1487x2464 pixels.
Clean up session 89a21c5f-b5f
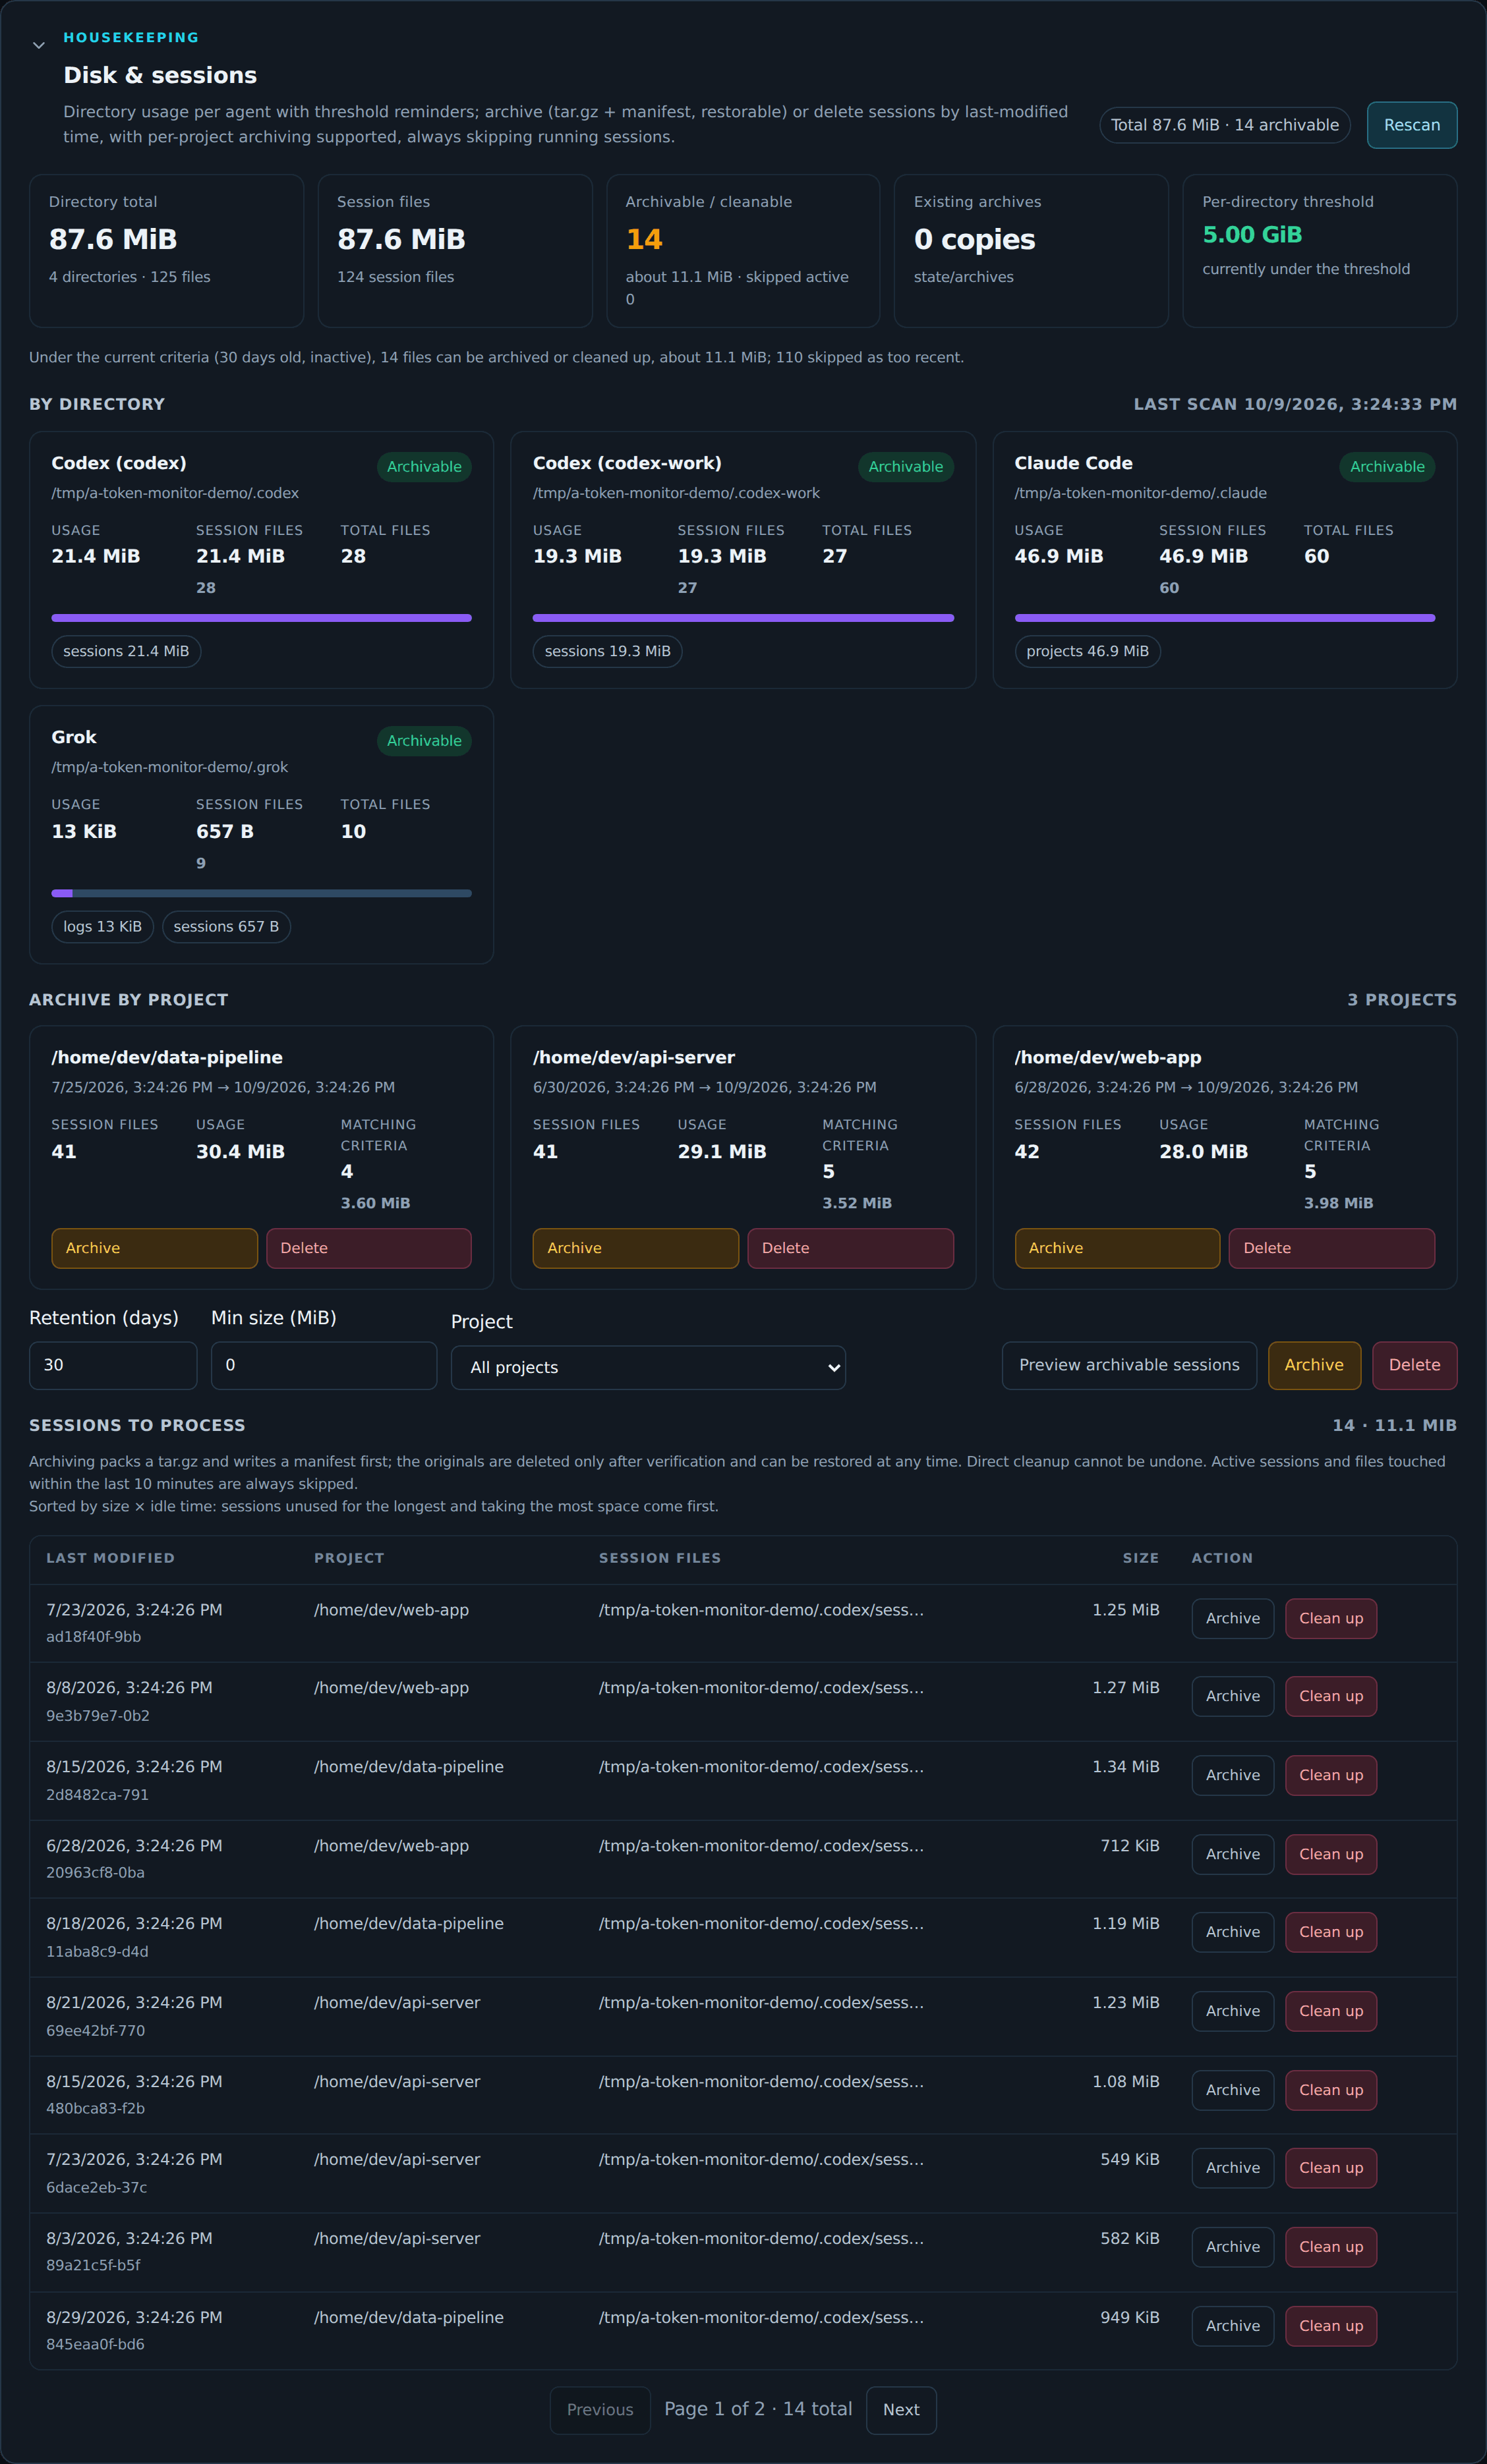tap(1330, 2247)
